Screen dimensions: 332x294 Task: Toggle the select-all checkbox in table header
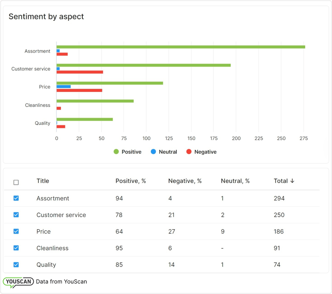[16, 182]
